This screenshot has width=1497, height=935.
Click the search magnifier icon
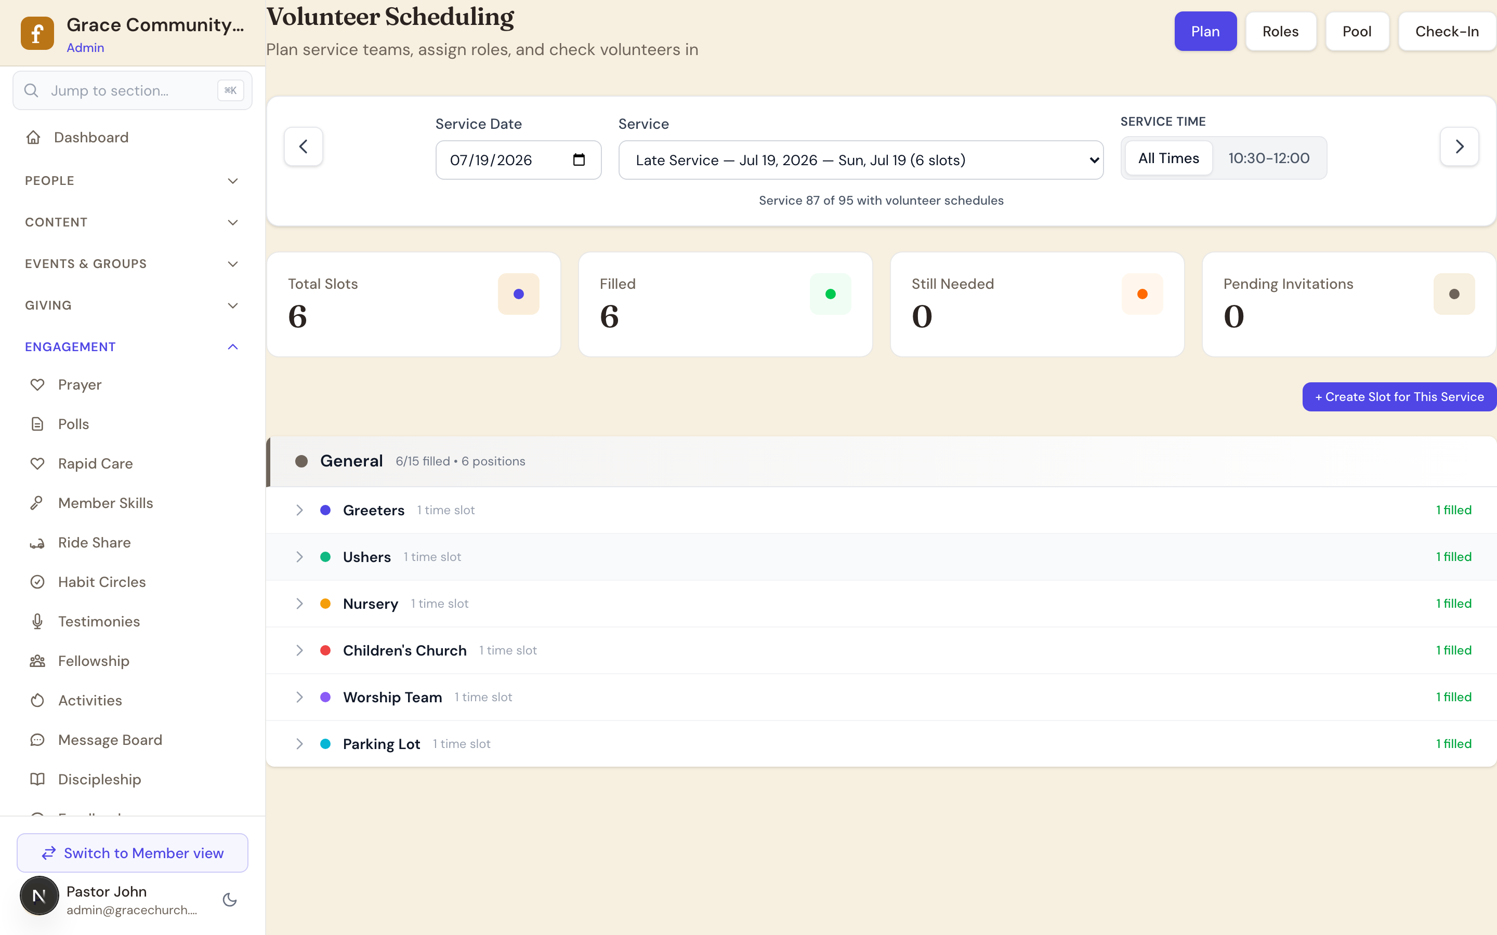point(31,90)
